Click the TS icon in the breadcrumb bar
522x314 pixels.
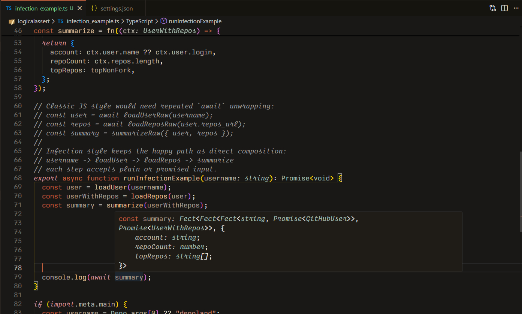click(60, 21)
